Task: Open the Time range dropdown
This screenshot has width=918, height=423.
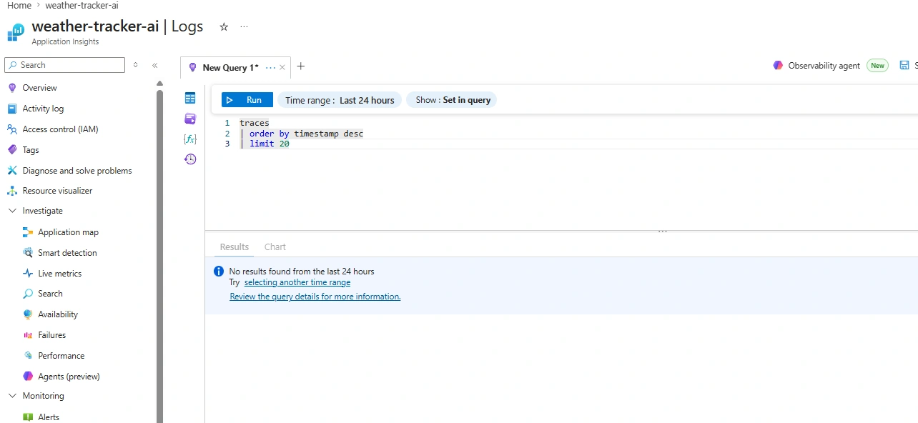Action: tap(340, 100)
